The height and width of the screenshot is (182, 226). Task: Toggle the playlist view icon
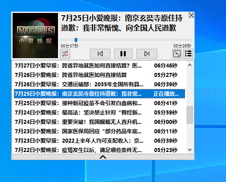click(188, 54)
